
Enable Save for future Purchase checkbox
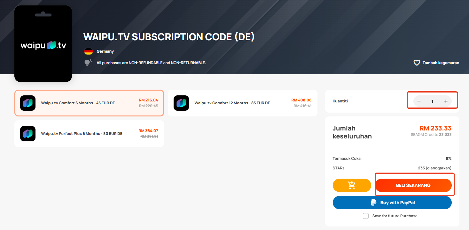[x=366, y=216]
